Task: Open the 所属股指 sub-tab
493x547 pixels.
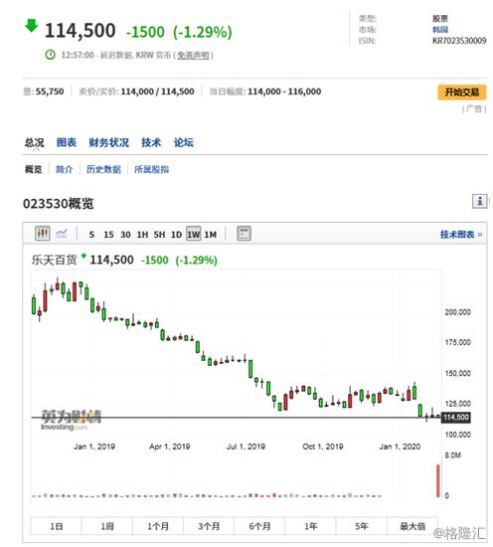Action: click(x=152, y=169)
